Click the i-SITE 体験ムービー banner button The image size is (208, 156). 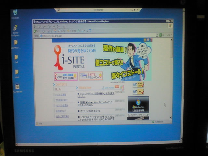click(x=91, y=76)
